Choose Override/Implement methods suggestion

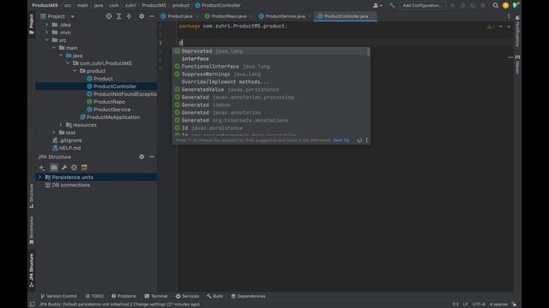(x=270, y=82)
